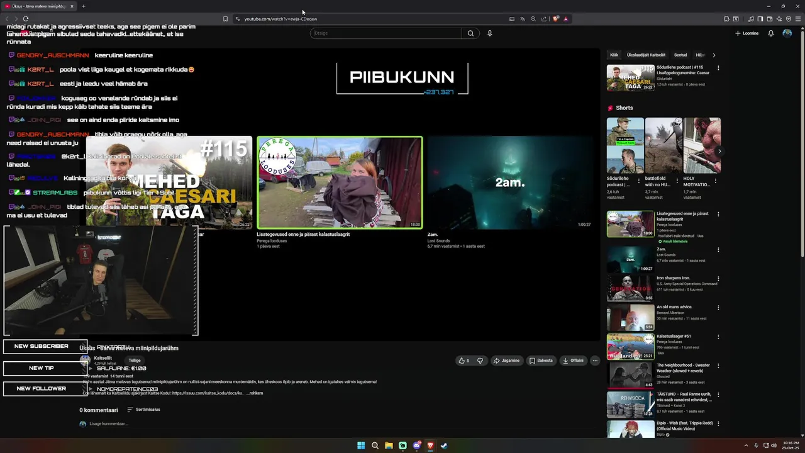Screen dimensions: 805x453
Task: Download with the Offlaini button
Action: point(573,361)
